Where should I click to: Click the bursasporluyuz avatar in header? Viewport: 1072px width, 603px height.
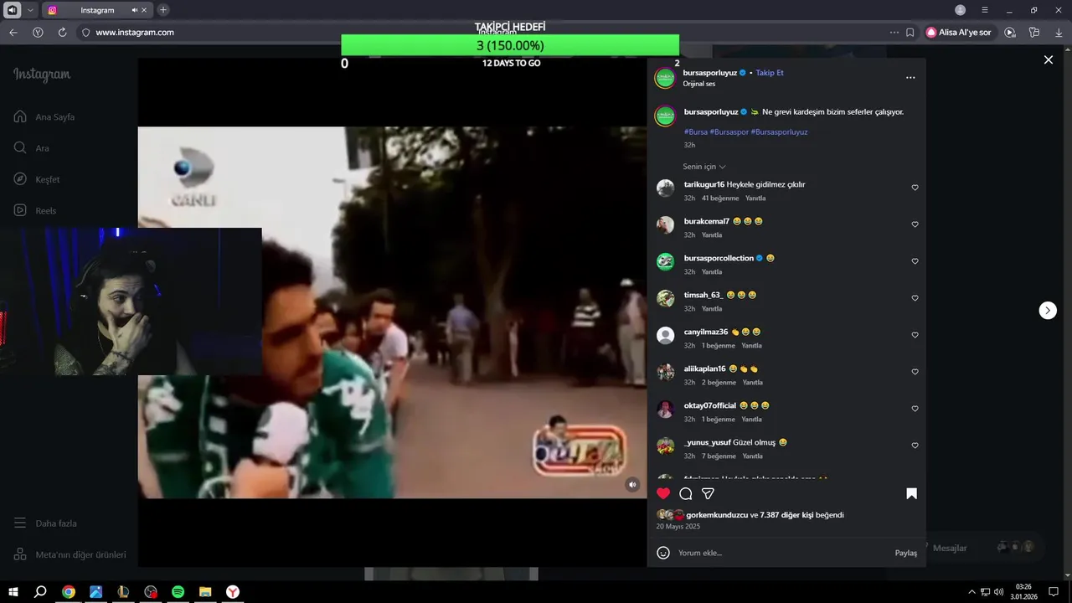click(665, 79)
